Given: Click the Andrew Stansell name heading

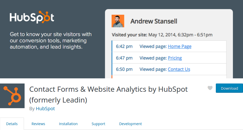Looking at the screenshot, I should click(x=154, y=21).
